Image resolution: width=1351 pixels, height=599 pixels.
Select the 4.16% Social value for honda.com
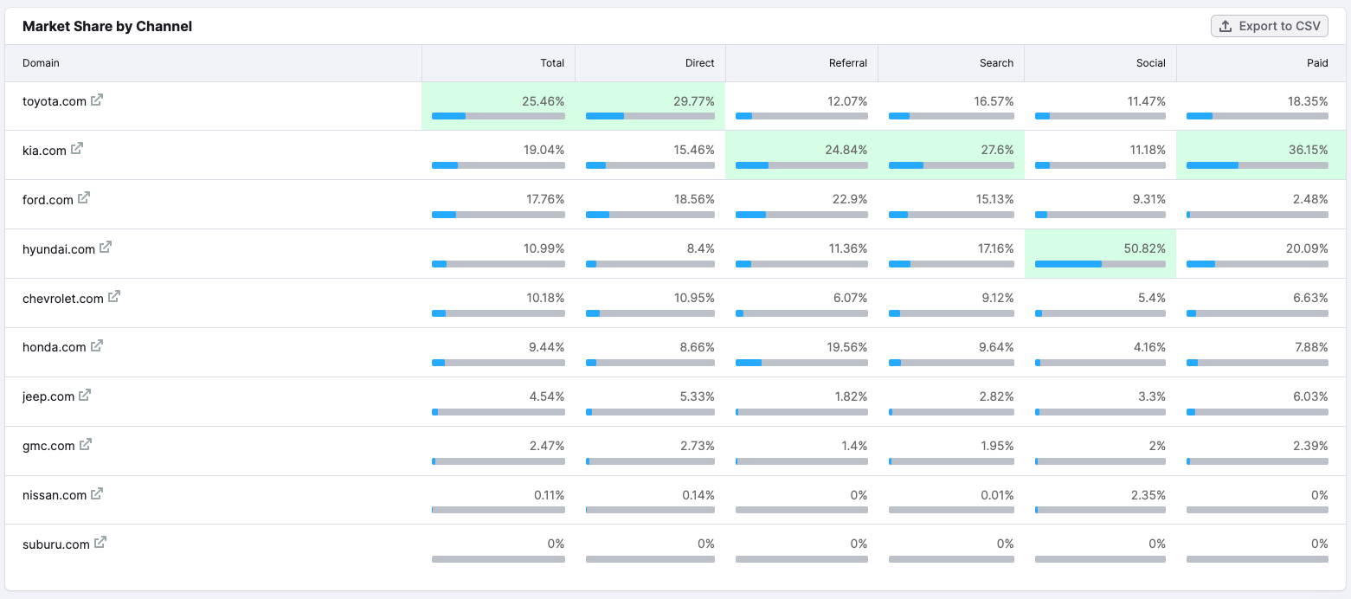point(1148,347)
